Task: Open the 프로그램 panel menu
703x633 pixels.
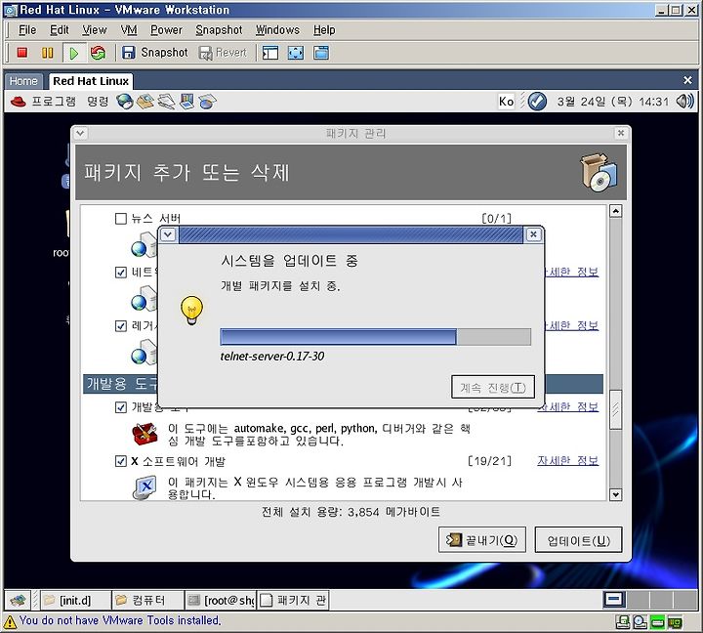Action: 54,102
